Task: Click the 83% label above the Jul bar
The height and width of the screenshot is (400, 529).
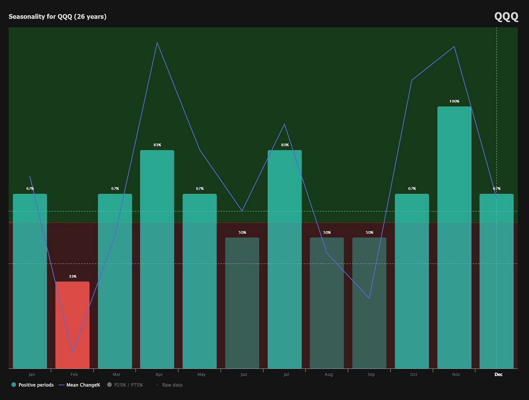Action: coord(285,145)
